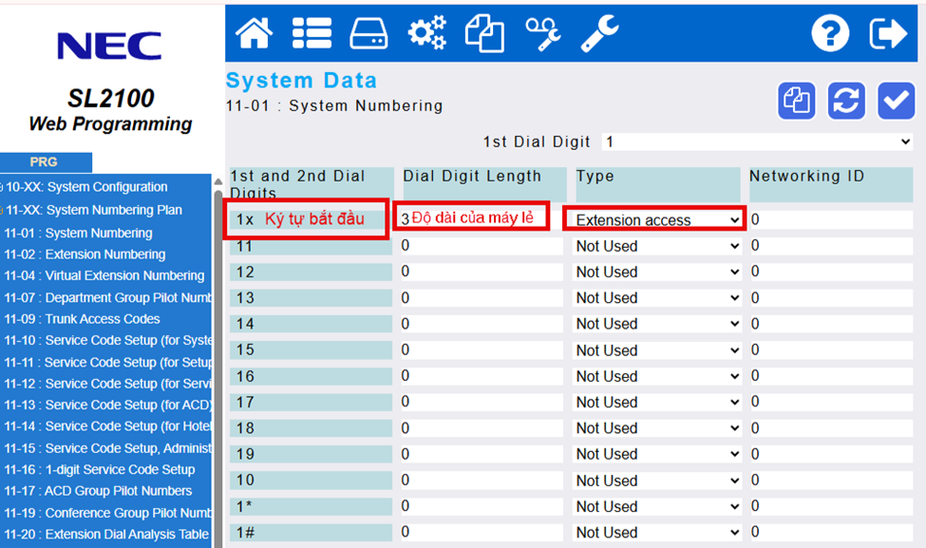Click the toolbar copy pages icon
This screenshot has width=926, height=548.
point(484,33)
